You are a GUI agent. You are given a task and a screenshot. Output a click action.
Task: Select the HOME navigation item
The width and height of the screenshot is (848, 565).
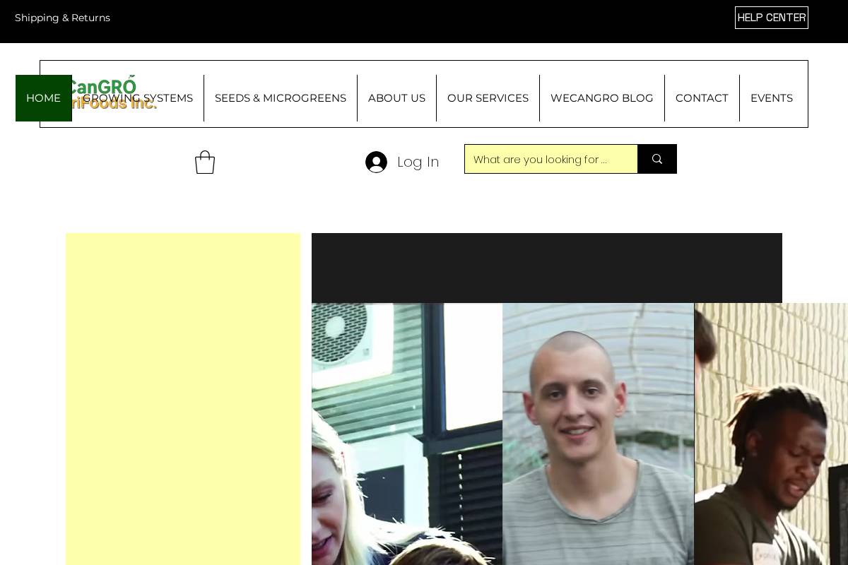coord(44,98)
